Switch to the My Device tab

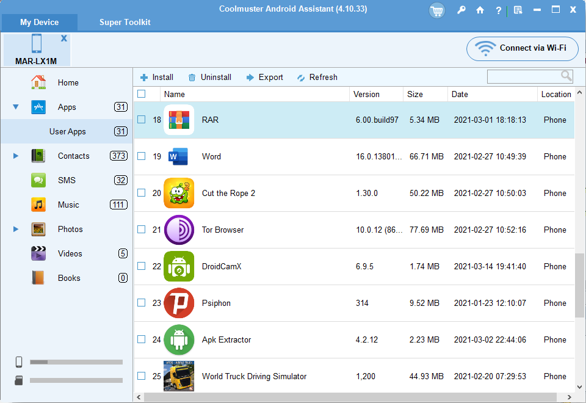tap(39, 23)
